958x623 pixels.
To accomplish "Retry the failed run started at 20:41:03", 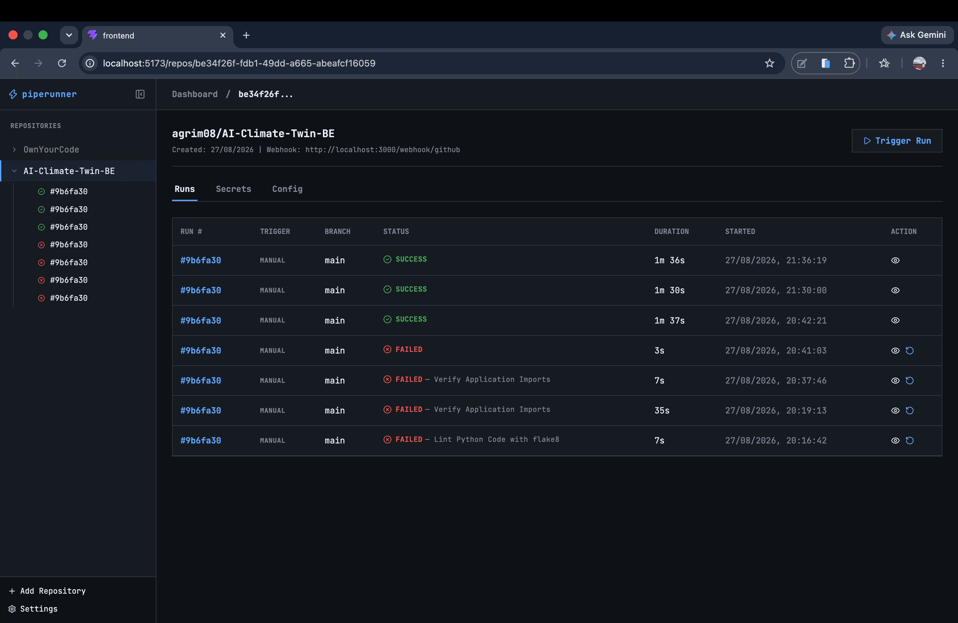I will pos(909,351).
